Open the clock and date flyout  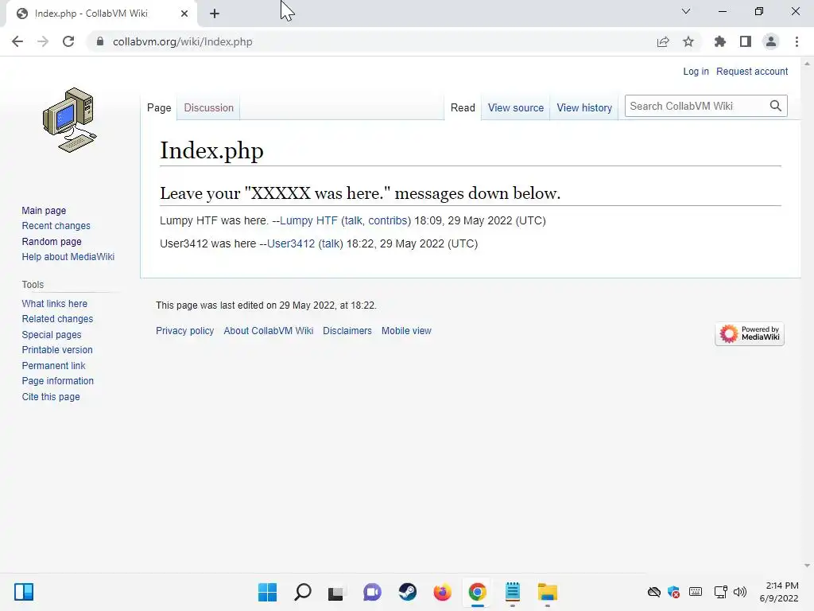(x=779, y=592)
